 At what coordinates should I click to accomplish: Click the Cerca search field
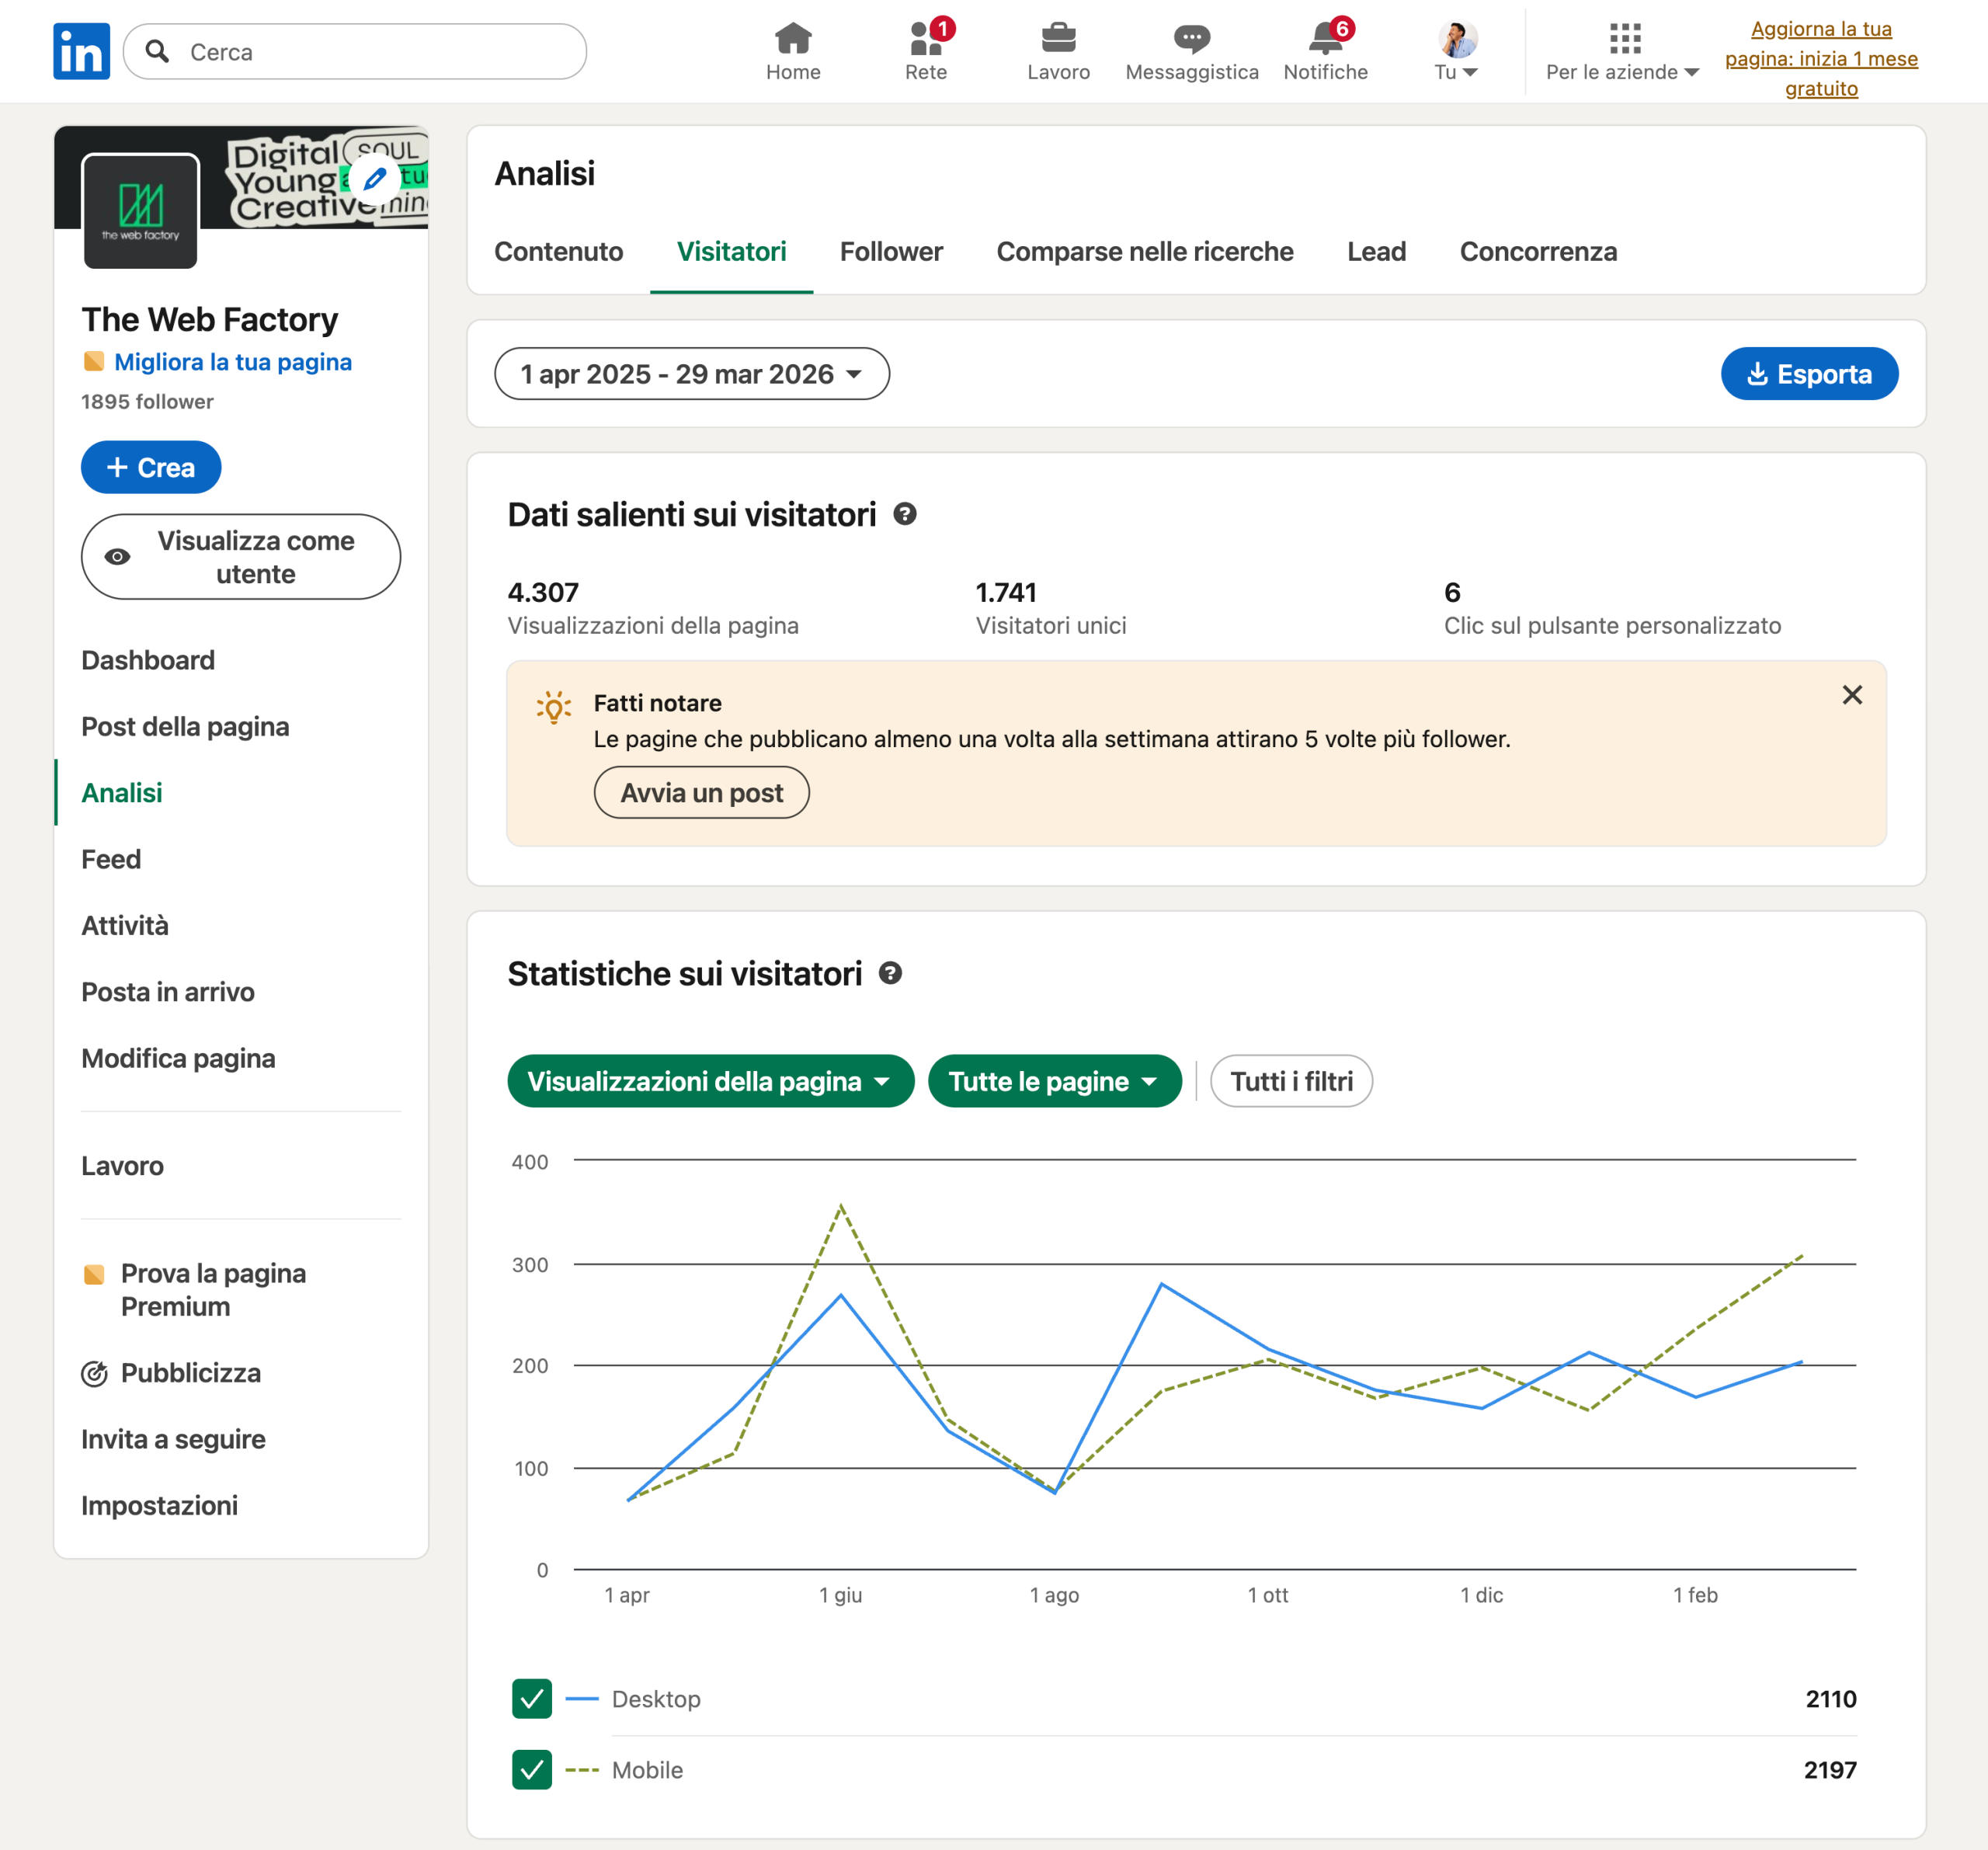point(370,52)
